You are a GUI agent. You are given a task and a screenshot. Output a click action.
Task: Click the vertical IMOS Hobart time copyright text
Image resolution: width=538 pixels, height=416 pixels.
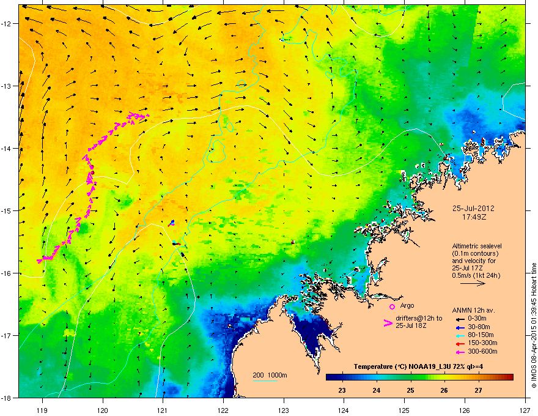point(534,325)
